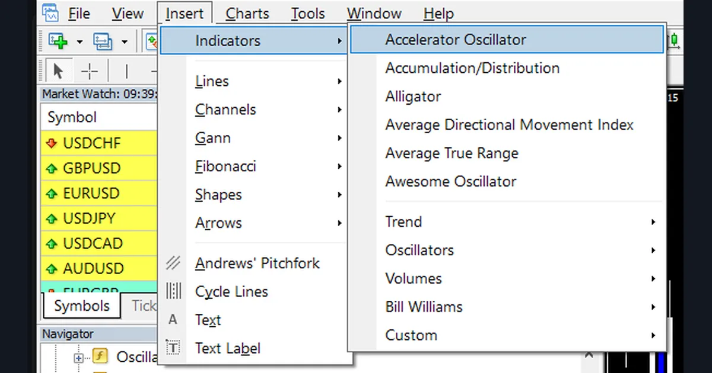Image resolution: width=712 pixels, height=373 pixels.
Task: Expand the Oscillators tree node in Navigator
Action: (x=78, y=358)
